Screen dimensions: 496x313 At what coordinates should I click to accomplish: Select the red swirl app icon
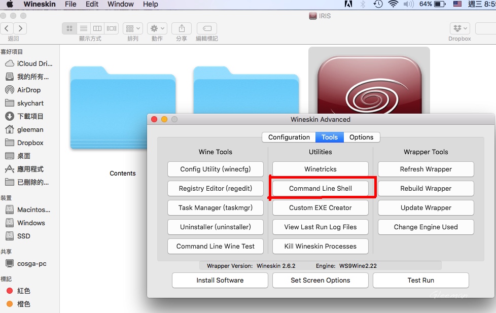pos(369,84)
